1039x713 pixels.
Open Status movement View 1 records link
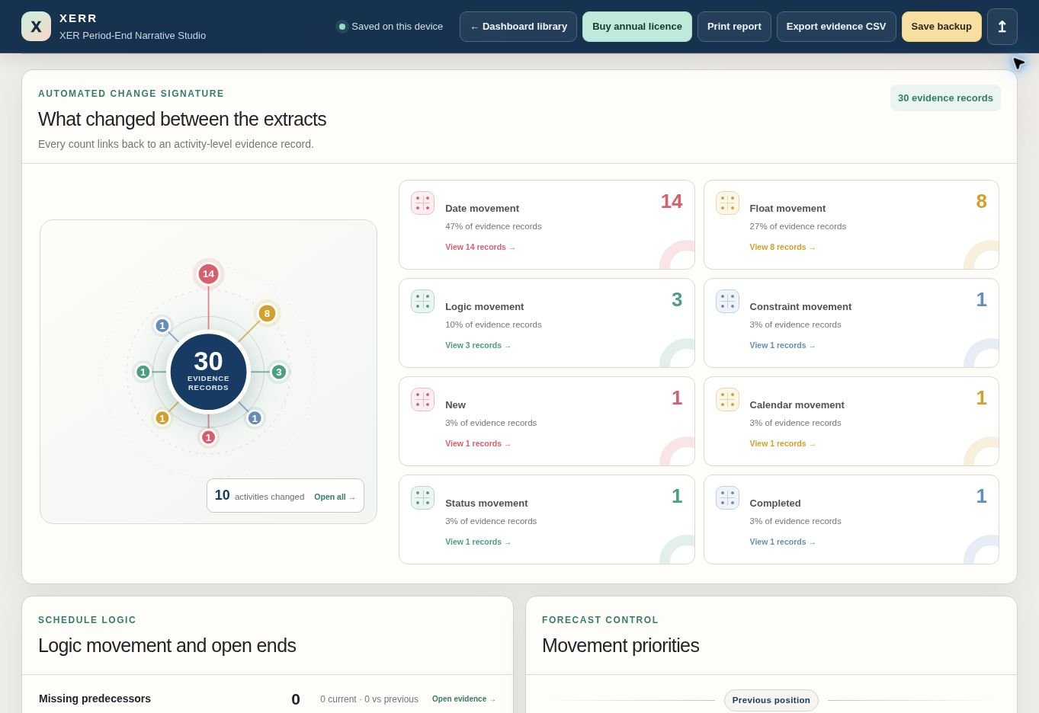(478, 542)
